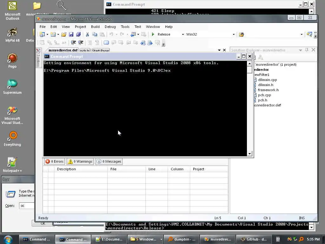Comment out selected lines icon

90,43
